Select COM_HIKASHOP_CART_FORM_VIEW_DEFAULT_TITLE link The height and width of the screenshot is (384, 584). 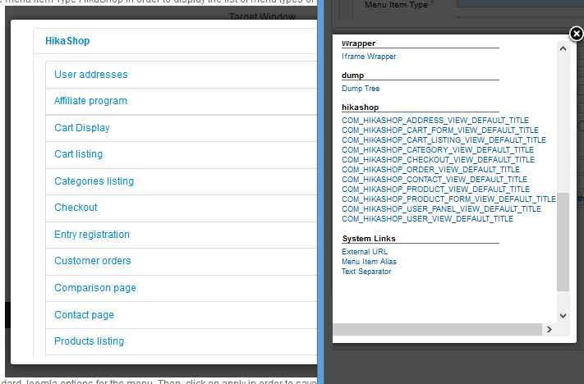point(440,130)
